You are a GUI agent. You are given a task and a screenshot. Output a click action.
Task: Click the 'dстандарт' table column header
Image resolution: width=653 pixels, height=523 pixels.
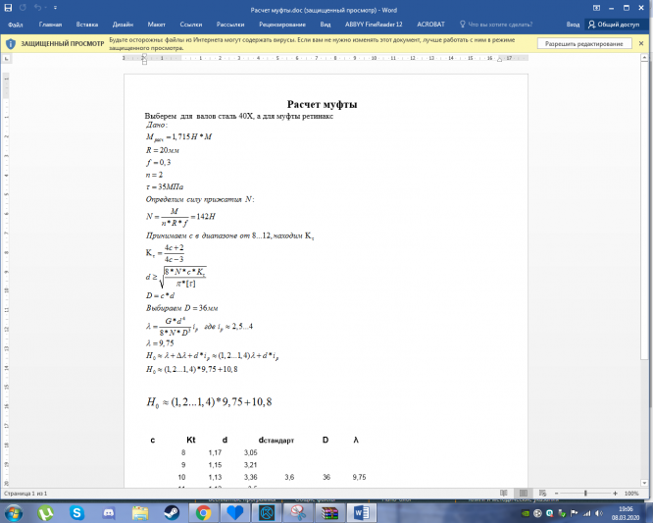[x=276, y=441]
